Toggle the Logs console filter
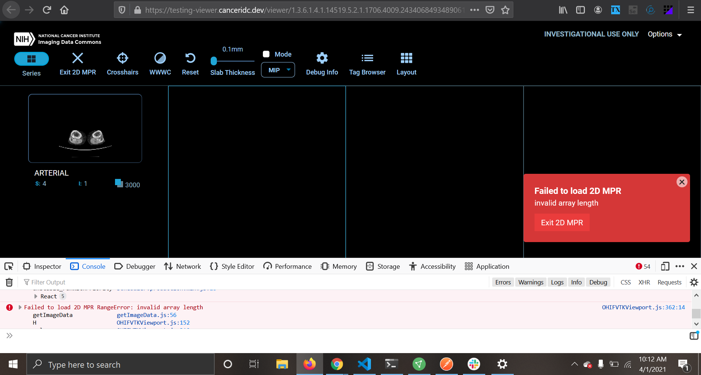The width and height of the screenshot is (701, 375). [557, 282]
